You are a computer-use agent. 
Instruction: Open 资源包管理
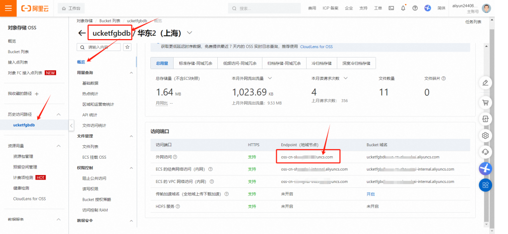[x=23, y=156]
